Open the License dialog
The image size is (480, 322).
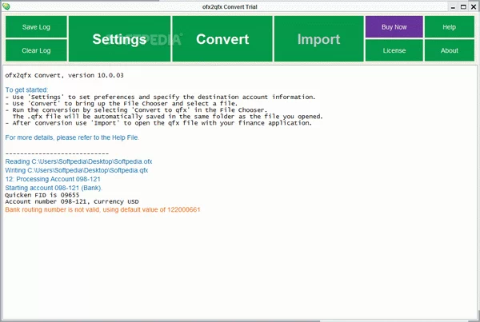[394, 51]
